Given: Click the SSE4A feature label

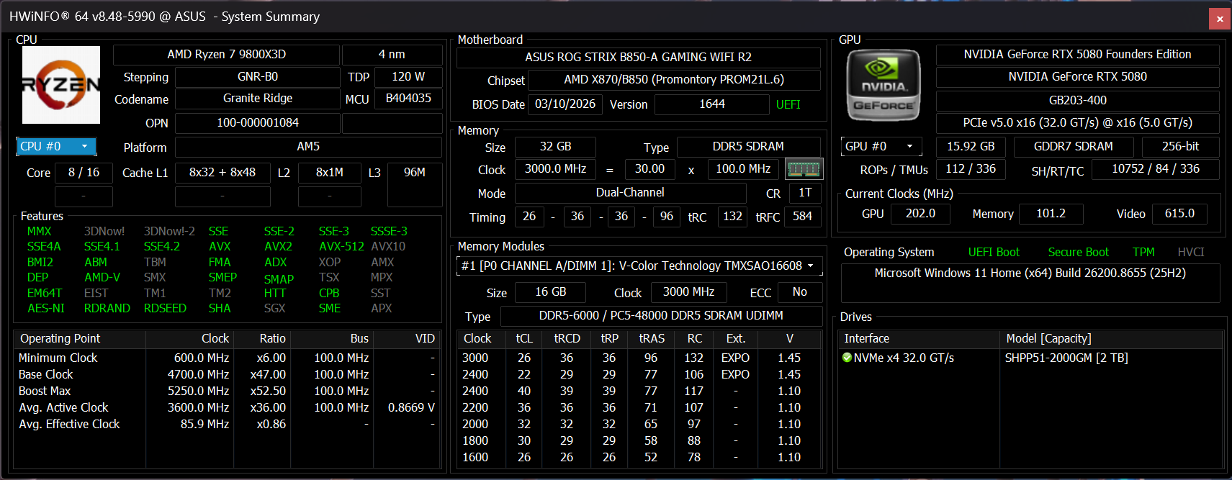Looking at the screenshot, I should (x=44, y=246).
